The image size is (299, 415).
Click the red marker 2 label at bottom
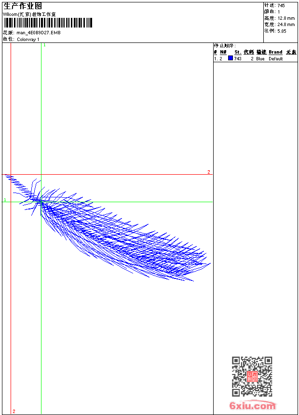click(14, 411)
